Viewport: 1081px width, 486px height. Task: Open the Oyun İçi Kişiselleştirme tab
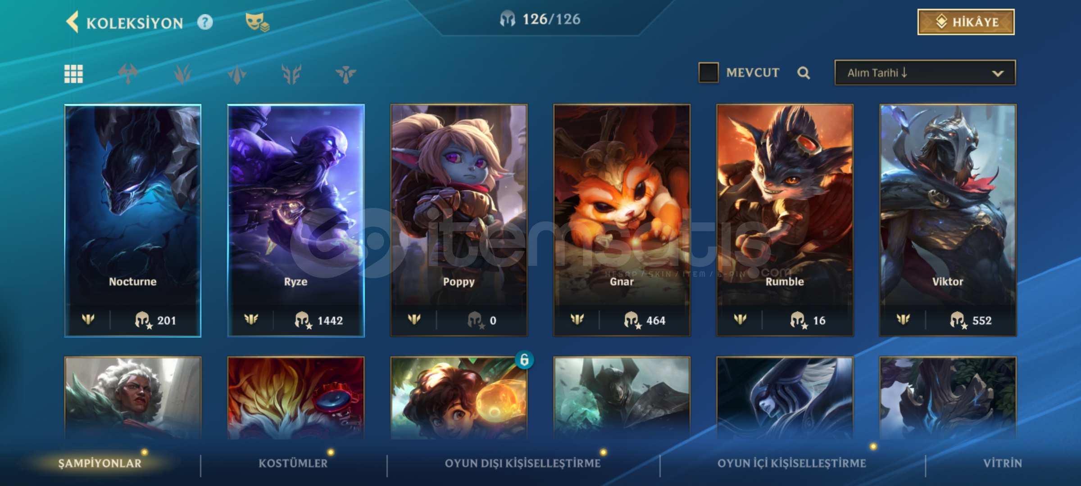[x=792, y=463]
